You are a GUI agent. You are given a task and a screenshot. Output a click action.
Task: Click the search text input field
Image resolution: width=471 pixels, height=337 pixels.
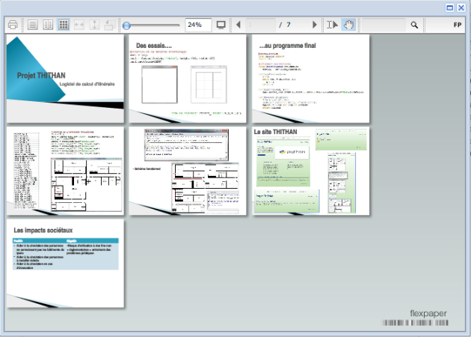point(384,25)
